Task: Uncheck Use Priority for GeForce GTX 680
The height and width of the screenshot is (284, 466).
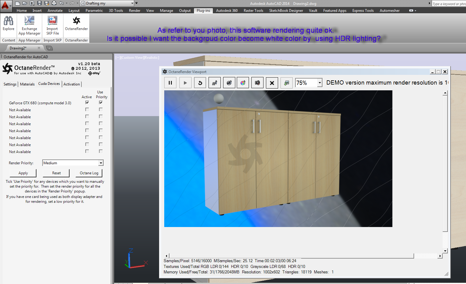Action: click(x=101, y=102)
